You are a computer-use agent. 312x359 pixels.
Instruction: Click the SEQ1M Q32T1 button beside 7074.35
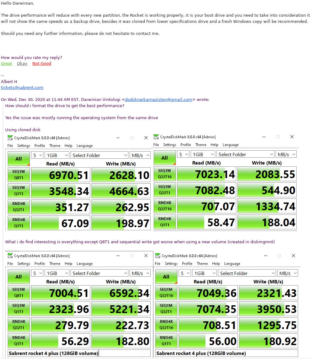[166, 309]
